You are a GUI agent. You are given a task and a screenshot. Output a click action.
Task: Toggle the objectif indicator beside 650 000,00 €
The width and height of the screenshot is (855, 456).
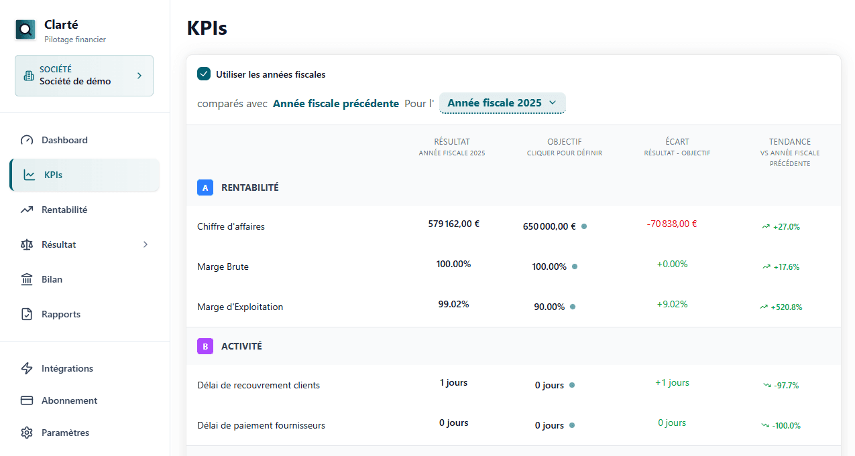click(583, 226)
